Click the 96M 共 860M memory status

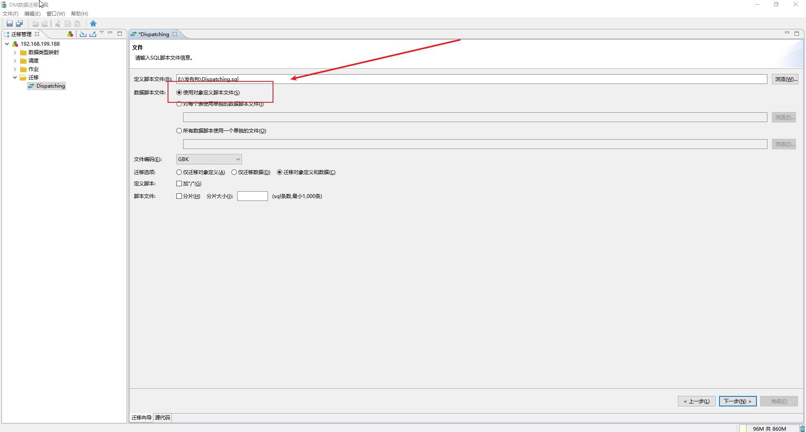pyautogui.click(x=769, y=429)
